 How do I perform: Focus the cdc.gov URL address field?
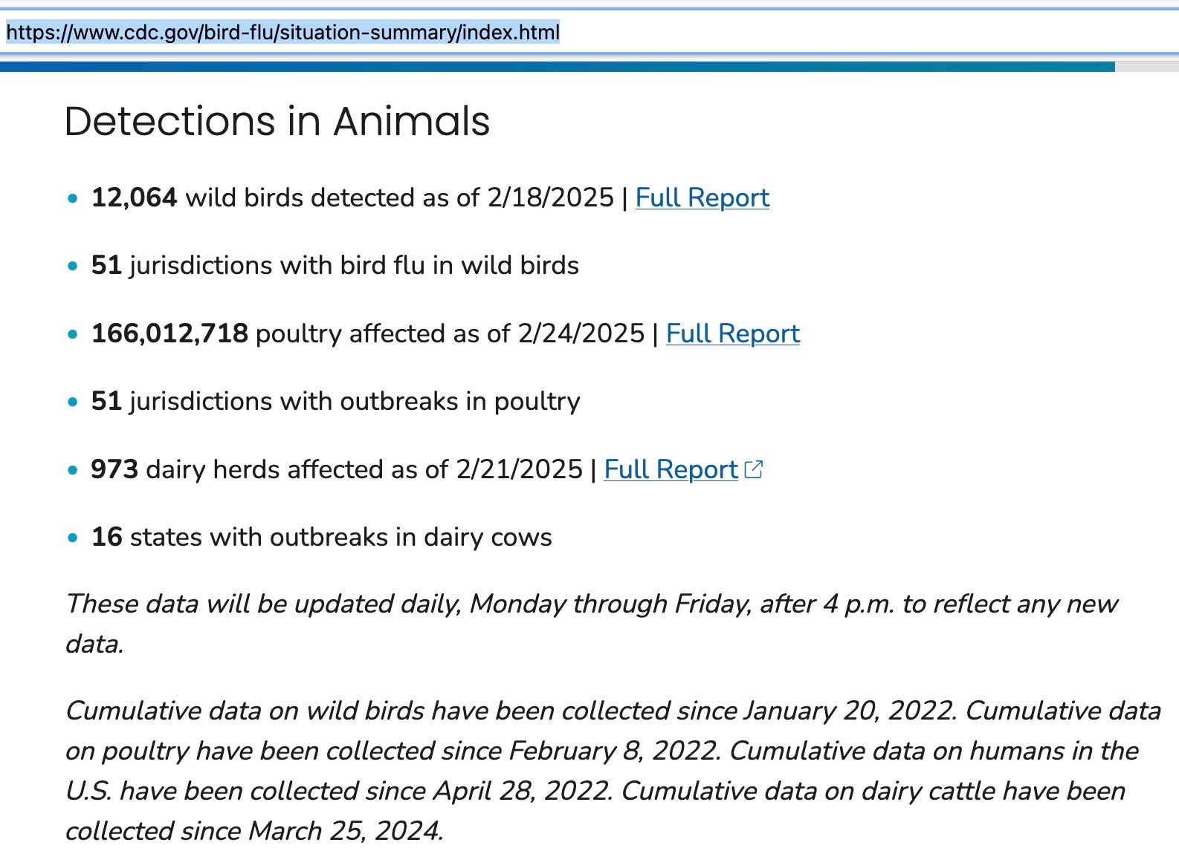click(x=589, y=32)
